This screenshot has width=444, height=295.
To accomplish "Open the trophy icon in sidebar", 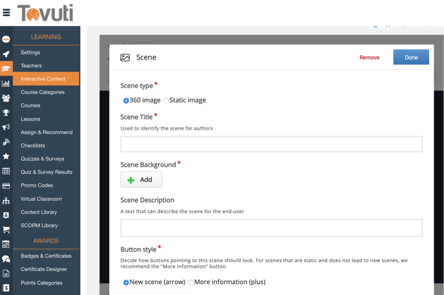I will point(6,112).
